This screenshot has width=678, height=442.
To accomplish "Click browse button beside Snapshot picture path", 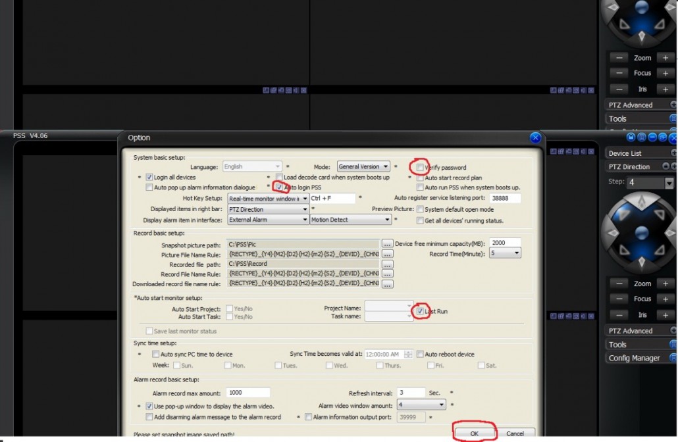I will (x=388, y=243).
